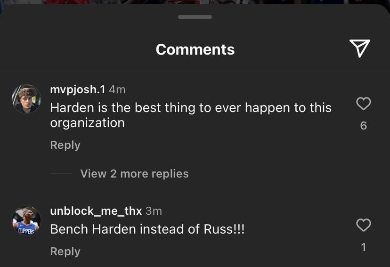
Task: Click the line beside View 2 more replies
Action: coord(61,174)
